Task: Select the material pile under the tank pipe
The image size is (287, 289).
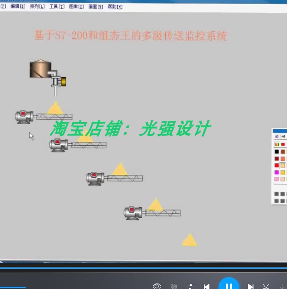Action: [x=55, y=108]
